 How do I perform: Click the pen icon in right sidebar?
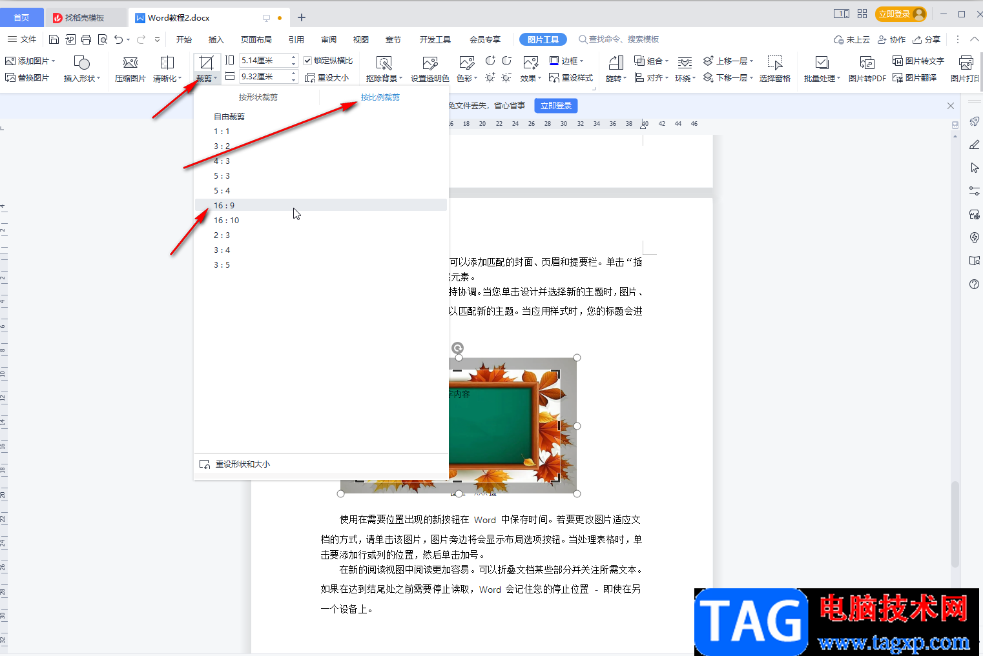click(x=975, y=145)
